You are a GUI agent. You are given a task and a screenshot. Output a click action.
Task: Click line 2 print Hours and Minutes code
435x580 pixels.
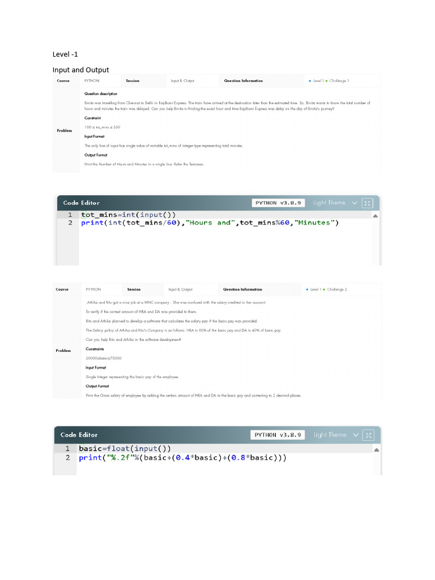click(x=210, y=223)
